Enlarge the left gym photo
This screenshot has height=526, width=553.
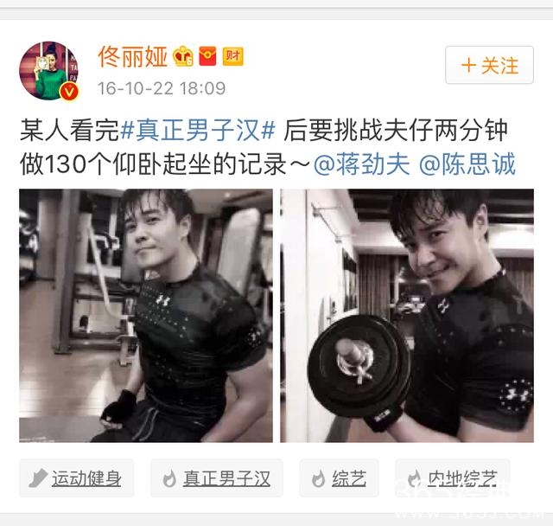[146, 316]
